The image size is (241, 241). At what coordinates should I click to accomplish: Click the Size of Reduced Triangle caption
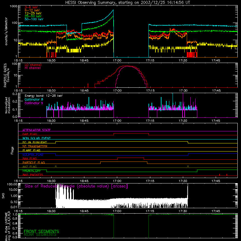(x=76, y=186)
